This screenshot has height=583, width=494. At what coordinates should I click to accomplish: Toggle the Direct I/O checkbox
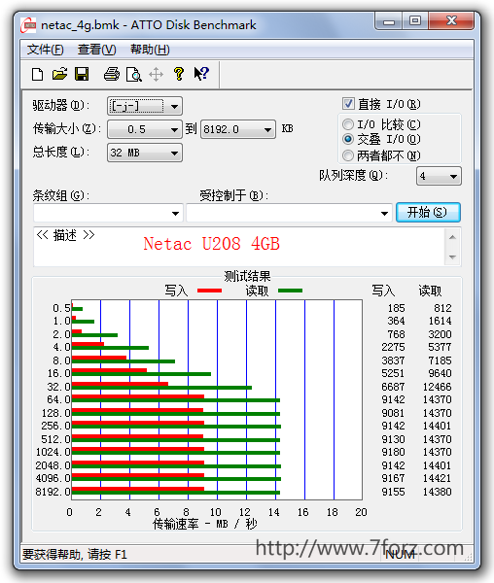(x=348, y=104)
